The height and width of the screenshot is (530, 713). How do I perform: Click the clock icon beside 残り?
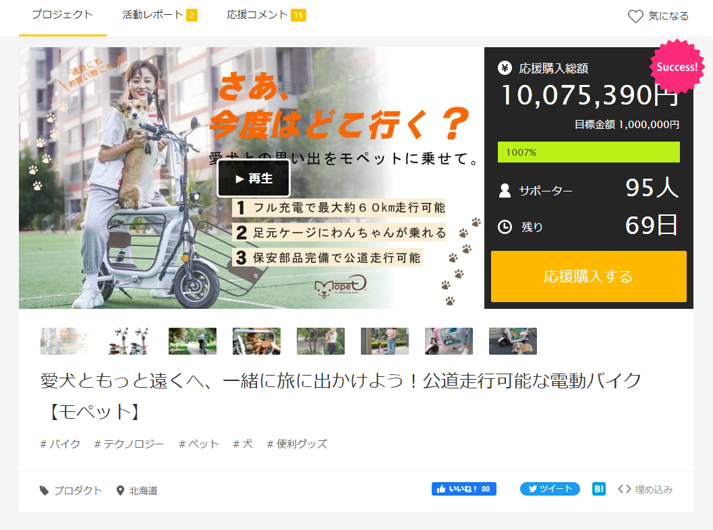505,227
